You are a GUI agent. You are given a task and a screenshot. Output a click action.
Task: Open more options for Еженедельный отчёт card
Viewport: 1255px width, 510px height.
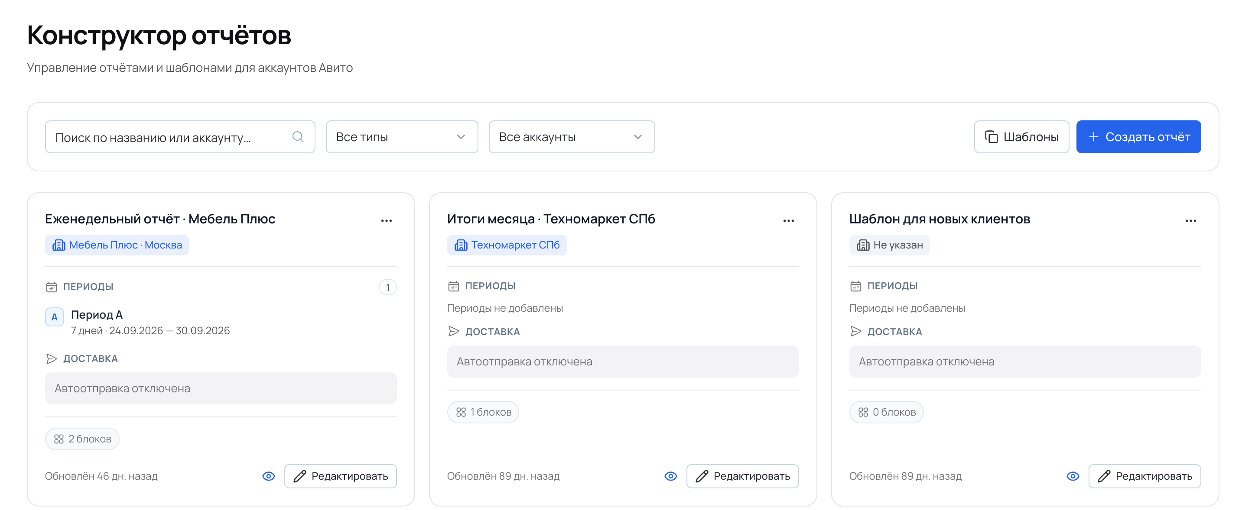coord(387,220)
